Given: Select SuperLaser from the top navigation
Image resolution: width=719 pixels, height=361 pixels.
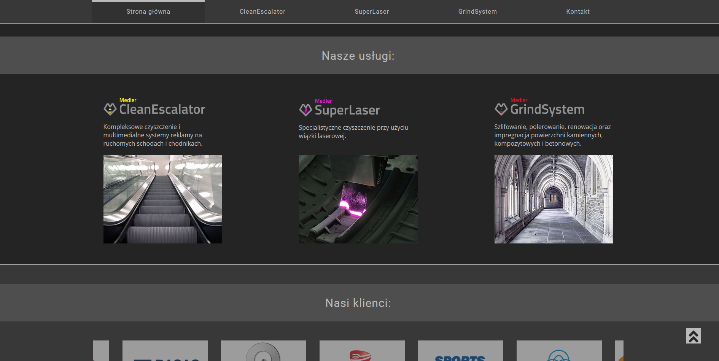Looking at the screenshot, I should pyautogui.click(x=372, y=12).
